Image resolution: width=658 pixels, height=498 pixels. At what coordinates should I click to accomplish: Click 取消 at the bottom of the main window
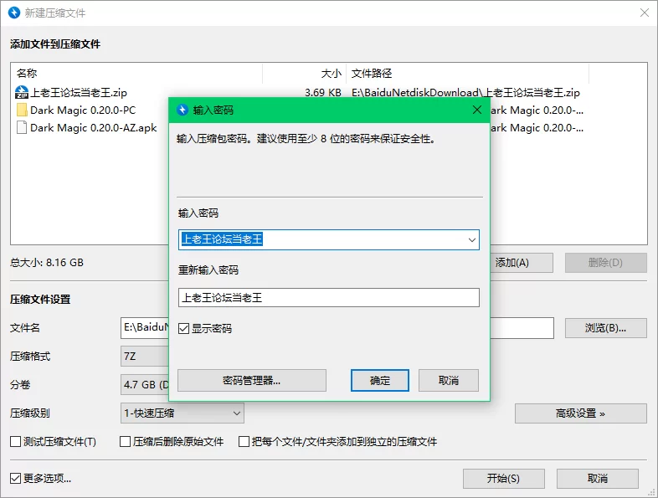coord(598,479)
